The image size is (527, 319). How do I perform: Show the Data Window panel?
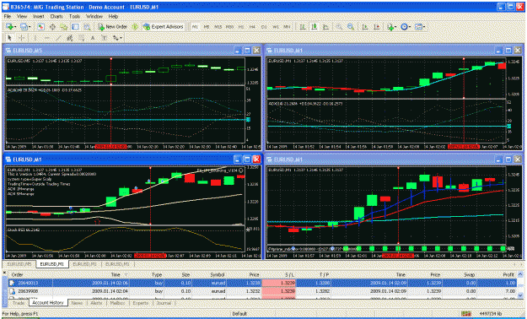click(x=52, y=27)
